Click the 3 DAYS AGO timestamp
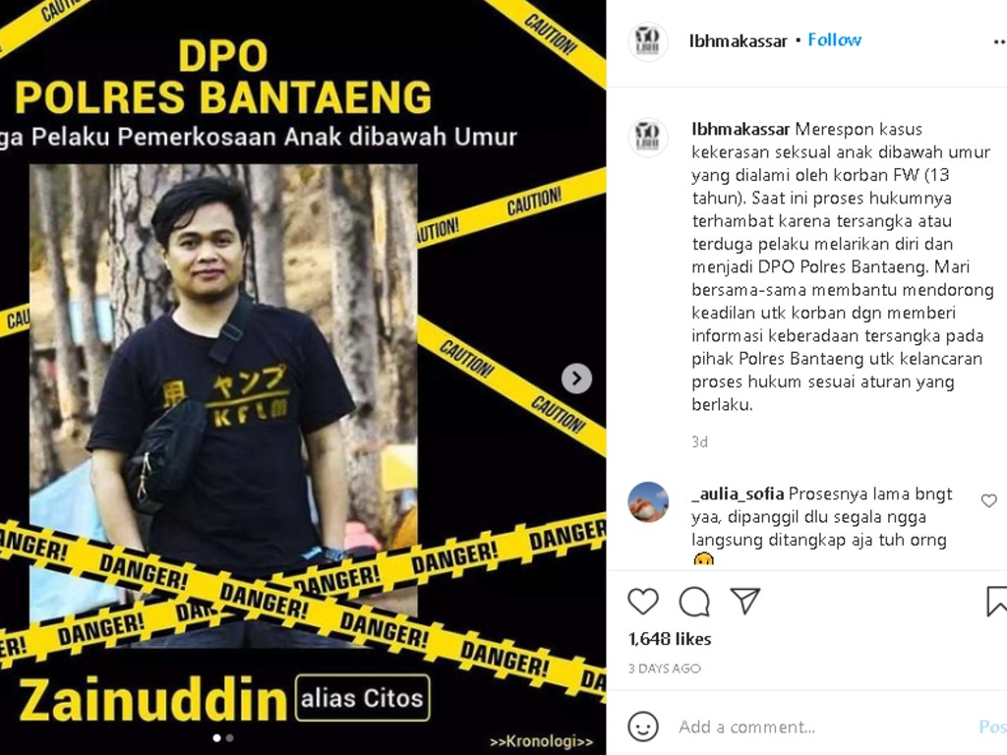Screen dimensions: 1007x755 (664, 668)
